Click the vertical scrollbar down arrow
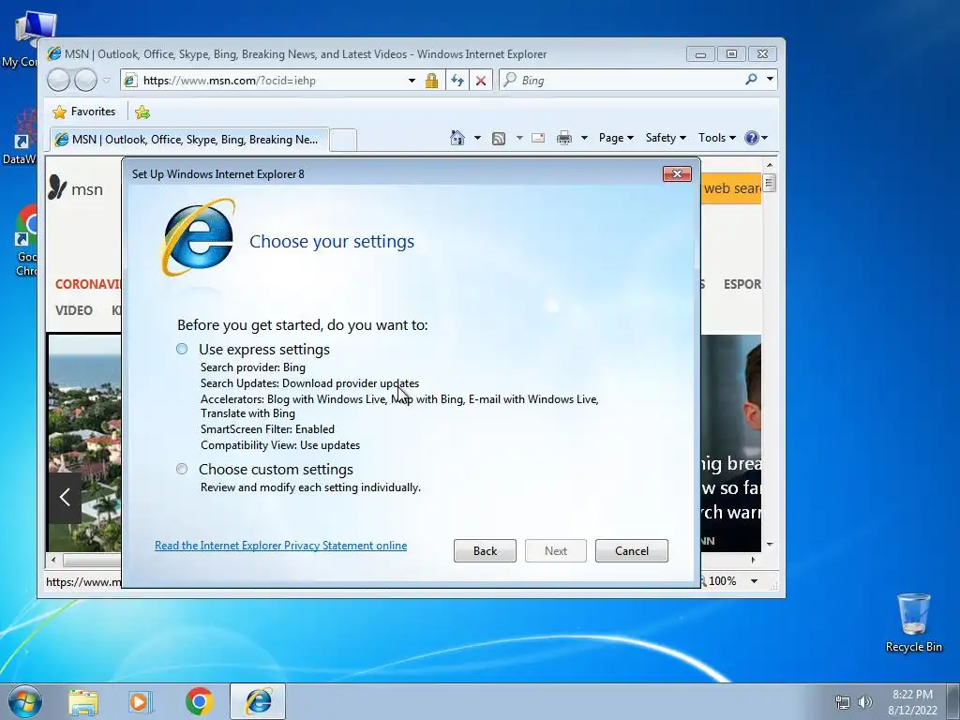Viewport: 960px width, 720px height. [770, 544]
